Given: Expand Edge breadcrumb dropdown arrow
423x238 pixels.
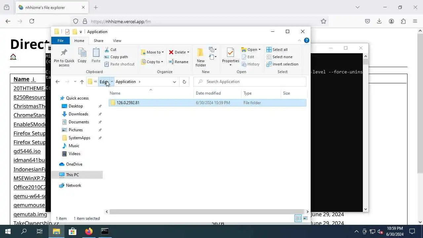Looking at the screenshot, I should click(112, 82).
